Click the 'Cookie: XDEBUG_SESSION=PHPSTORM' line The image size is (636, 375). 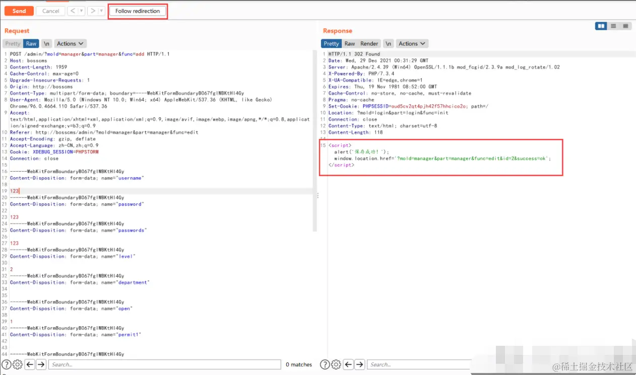click(x=54, y=152)
